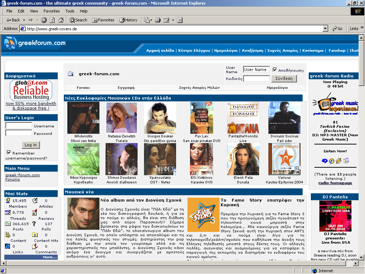Click the Threads icon in Mini Stats

point(8,212)
